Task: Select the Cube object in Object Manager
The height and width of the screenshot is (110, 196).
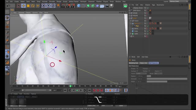Action: (x=136, y=31)
